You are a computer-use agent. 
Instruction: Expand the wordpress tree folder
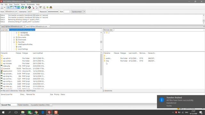tap(17, 33)
